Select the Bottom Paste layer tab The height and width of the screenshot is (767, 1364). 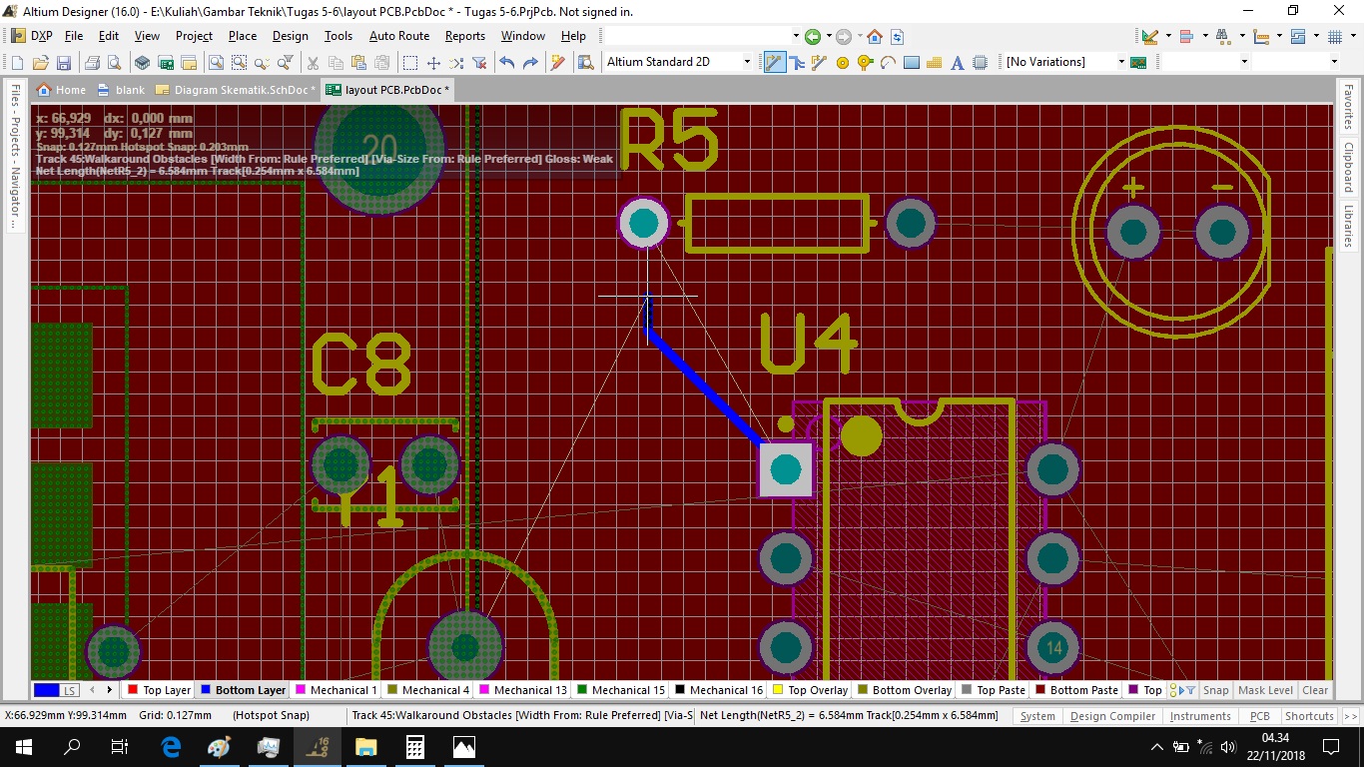click(x=1075, y=690)
